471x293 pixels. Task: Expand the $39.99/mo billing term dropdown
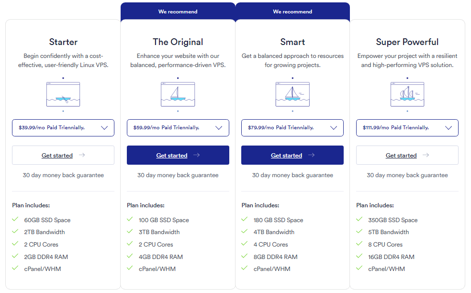coord(63,128)
